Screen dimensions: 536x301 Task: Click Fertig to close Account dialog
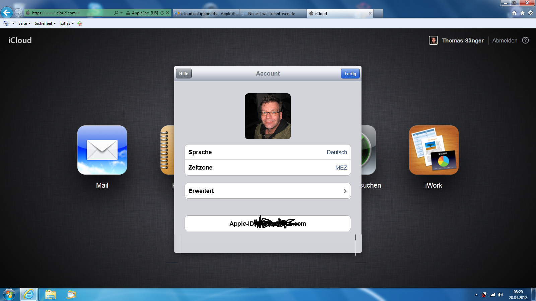pos(350,74)
